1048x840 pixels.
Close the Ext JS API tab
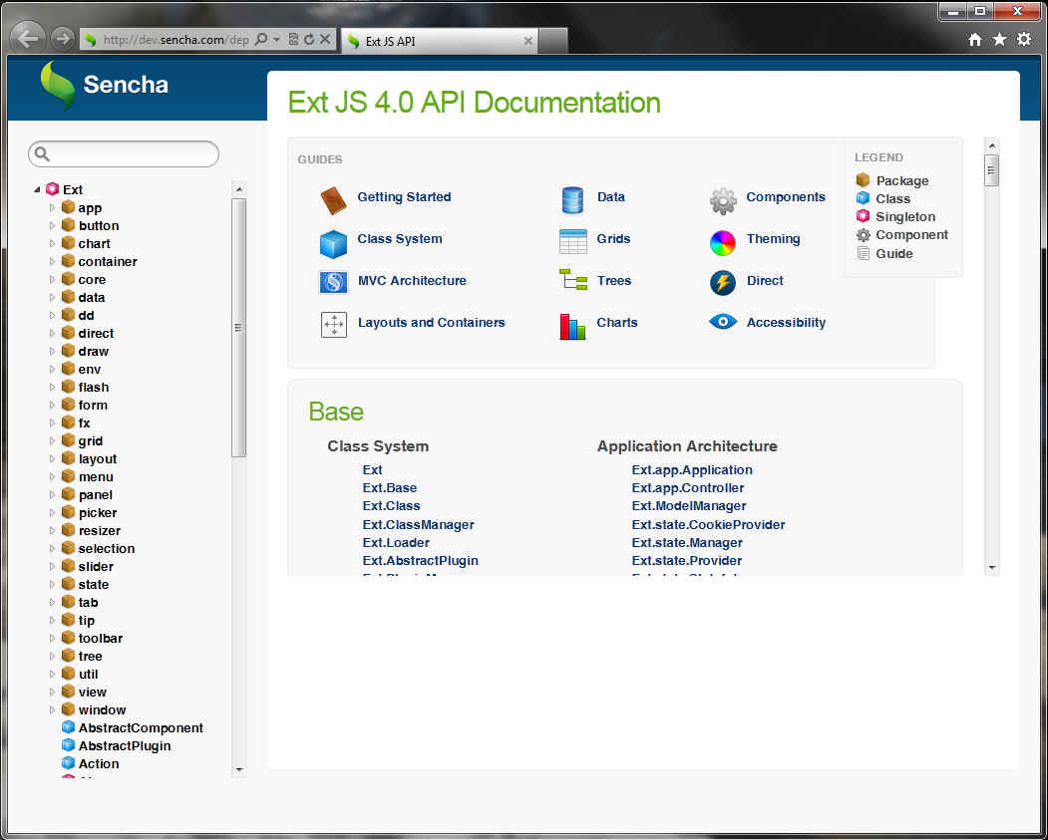[528, 41]
